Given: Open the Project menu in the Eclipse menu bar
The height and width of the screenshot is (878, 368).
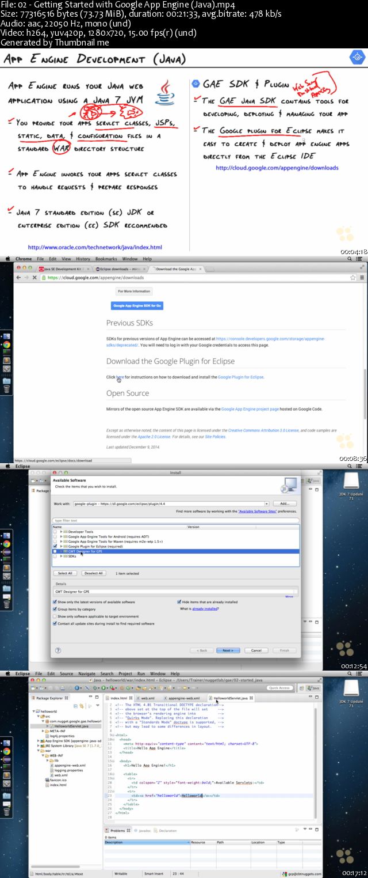Looking at the screenshot, I should click(125, 673).
